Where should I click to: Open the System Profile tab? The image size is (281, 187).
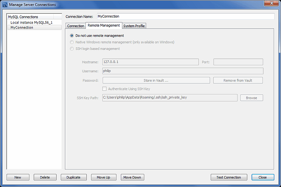[x=134, y=26]
